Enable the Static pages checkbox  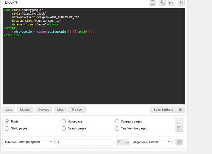click(7, 128)
